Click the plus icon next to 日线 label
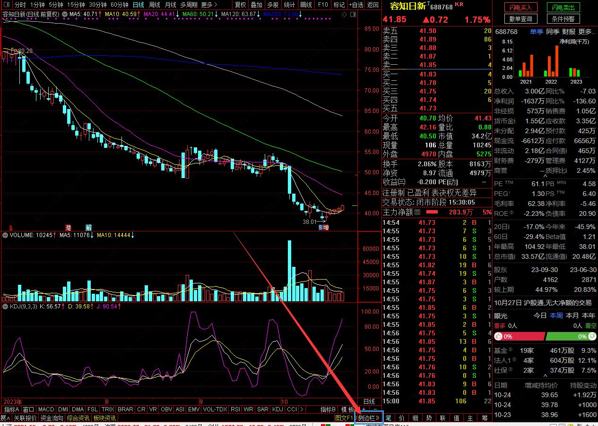The image size is (598, 426). tap(364, 409)
